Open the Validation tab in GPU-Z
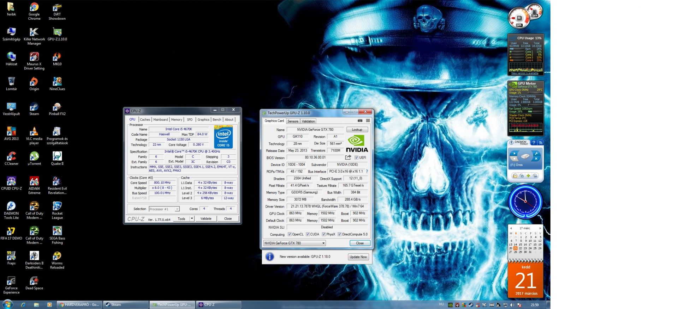The image size is (678, 309). [x=308, y=121]
